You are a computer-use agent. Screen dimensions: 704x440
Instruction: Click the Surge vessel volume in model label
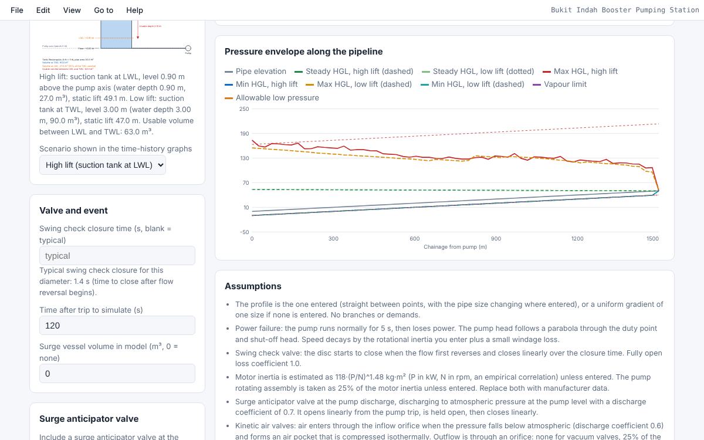tap(109, 352)
